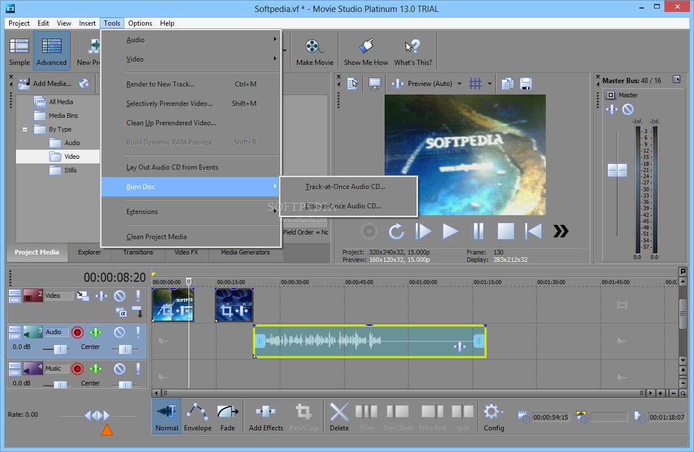This screenshot has width=694, height=452.
Task: Open Audio track FX icon
Action: coord(96,332)
